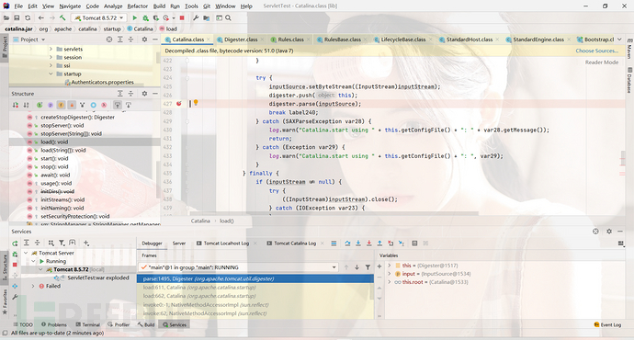Viewport: 634px width, 340px height.
Task: Click the frames filter funnel icon
Action: coord(368,267)
